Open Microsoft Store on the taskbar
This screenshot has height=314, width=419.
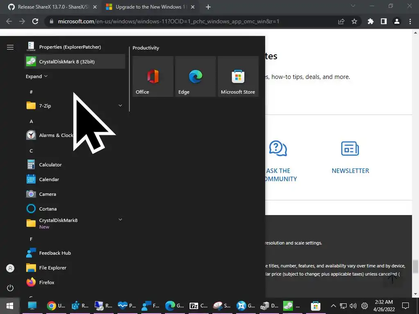pyautogui.click(x=315, y=306)
